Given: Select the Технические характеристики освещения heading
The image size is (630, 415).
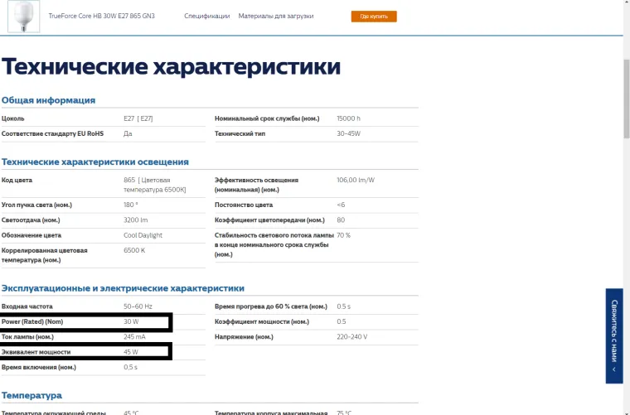Looking at the screenshot, I should click(x=94, y=162).
